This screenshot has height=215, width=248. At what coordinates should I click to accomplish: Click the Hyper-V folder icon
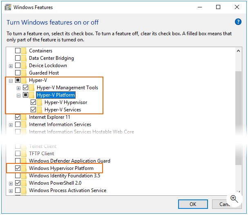pyautogui.click(x=24, y=80)
